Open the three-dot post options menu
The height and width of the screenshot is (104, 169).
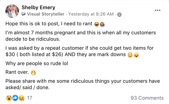coord(157,10)
